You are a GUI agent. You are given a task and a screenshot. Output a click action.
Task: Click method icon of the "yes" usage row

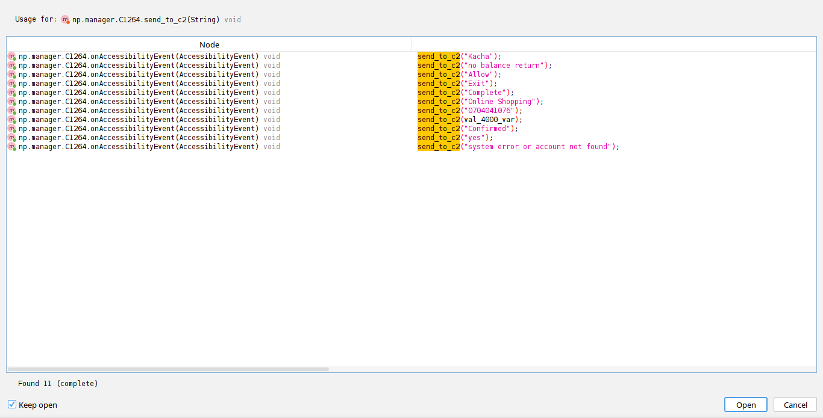click(x=11, y=138)
